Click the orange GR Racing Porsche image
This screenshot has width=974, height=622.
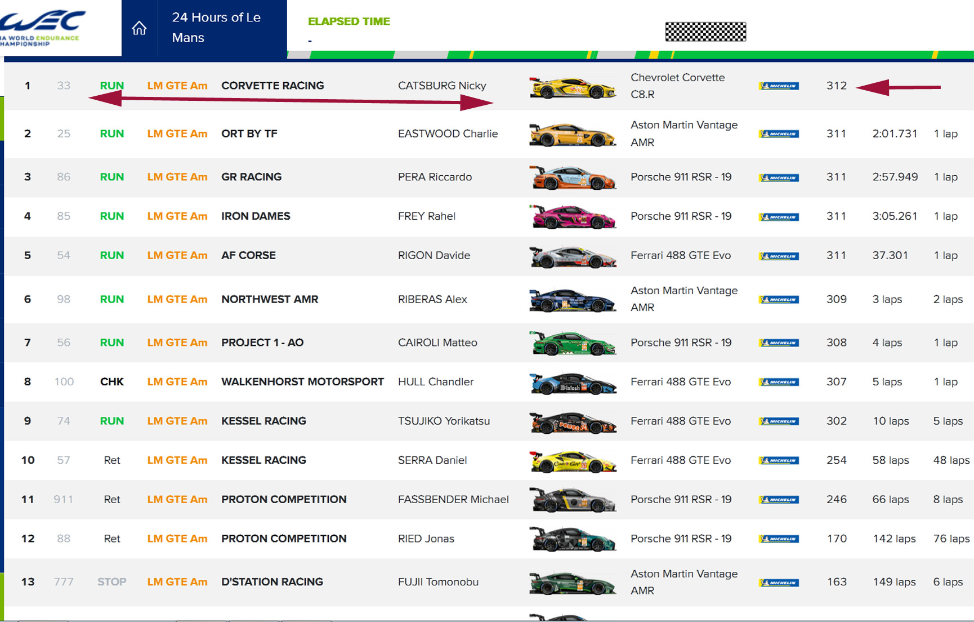click(x=573, y=178)
